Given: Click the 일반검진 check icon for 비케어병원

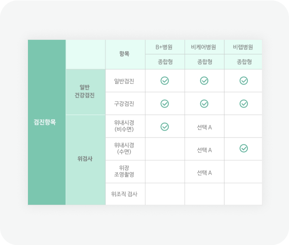Looking at the screenshot, I should [204, 81].
